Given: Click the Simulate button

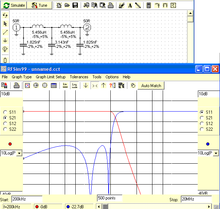Looking at the screenshot, I should (14, 5).
